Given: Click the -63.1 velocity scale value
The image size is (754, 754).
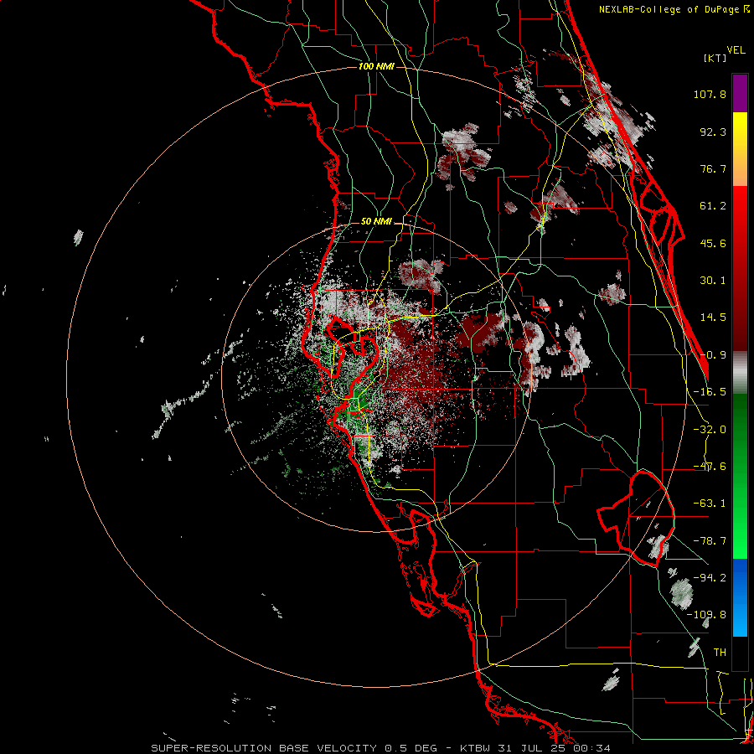Looking at the screenshot, I should [x=710, y=504].
